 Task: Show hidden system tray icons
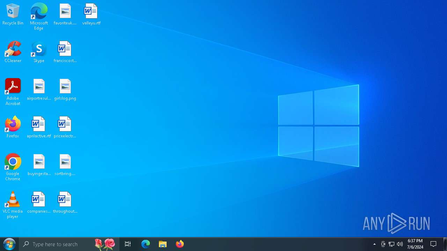tap(374, 244)
